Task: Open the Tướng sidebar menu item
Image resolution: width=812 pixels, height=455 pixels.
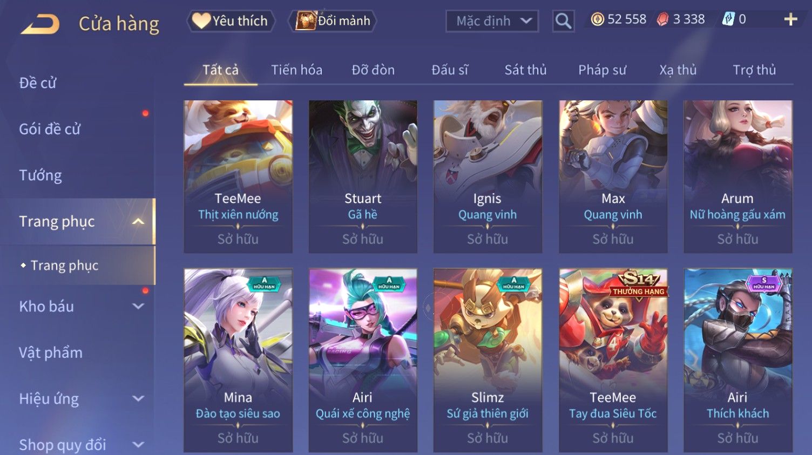Action: [x=40, y=175]
